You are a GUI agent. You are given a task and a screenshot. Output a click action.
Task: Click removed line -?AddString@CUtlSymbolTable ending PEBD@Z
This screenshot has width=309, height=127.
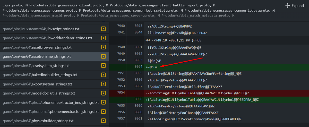[x=197, y=93]
